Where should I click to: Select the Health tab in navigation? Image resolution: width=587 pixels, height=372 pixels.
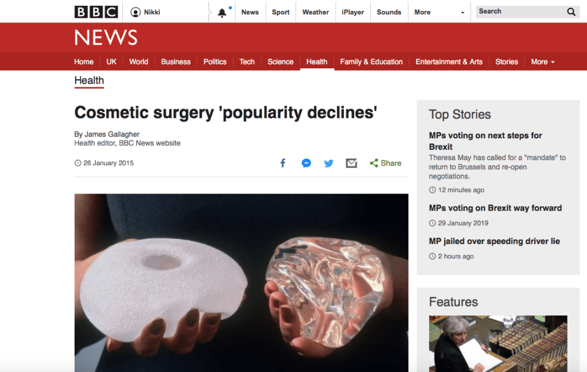point(317,61)
